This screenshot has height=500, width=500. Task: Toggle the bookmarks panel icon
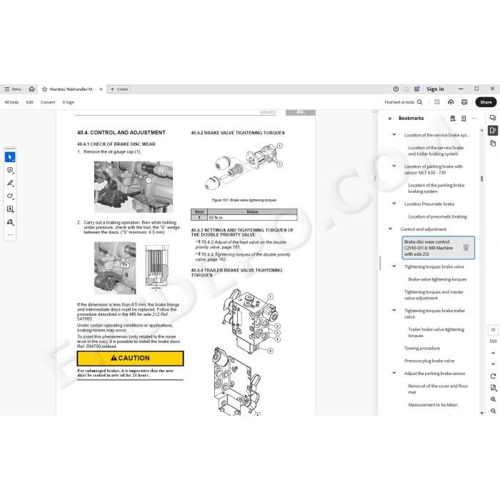pyautogui.click(x=493, y=131)
